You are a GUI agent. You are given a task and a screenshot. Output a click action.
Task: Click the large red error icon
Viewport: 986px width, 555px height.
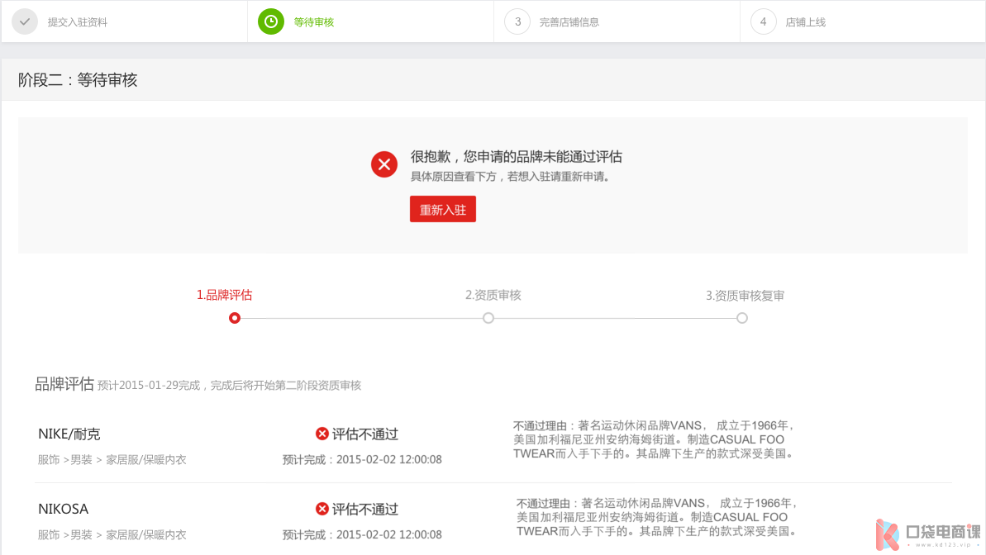pos(384,164)
